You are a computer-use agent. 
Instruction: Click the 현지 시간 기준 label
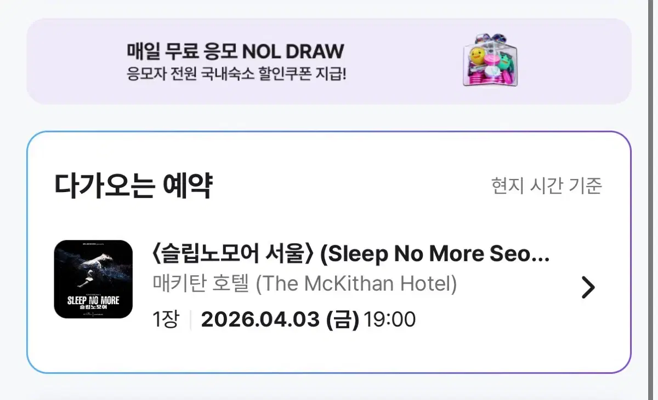click(547, 186)
